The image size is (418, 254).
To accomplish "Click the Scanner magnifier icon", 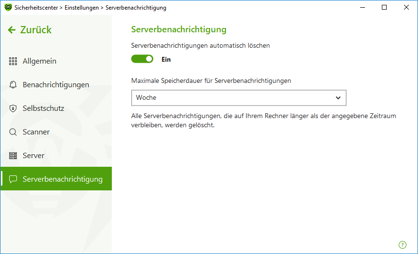I will [x=13, y=132].
